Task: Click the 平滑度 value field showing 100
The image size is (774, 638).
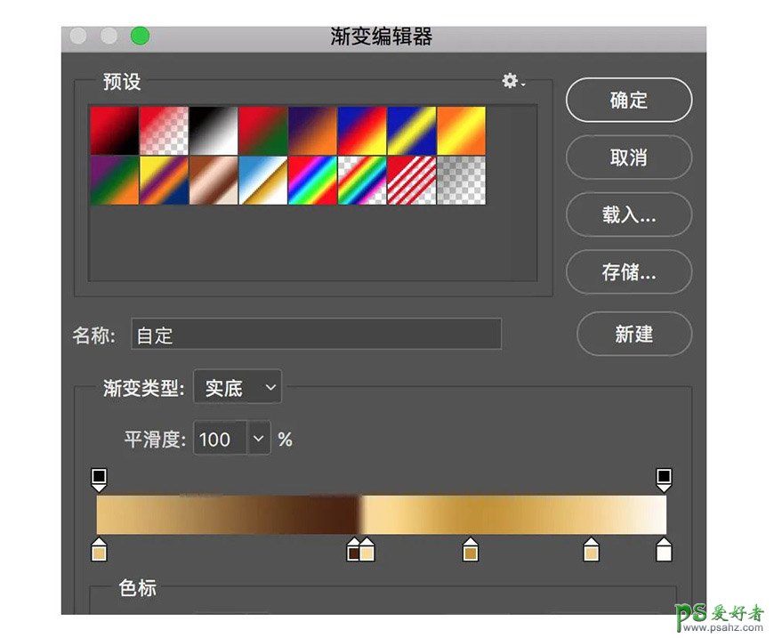Action: 220,438
